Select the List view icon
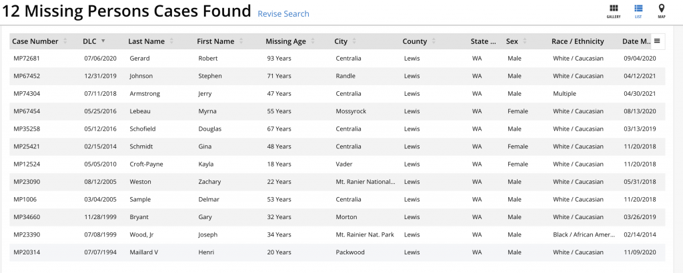Viewport: 683px width, 273px height. click(638, 10)
